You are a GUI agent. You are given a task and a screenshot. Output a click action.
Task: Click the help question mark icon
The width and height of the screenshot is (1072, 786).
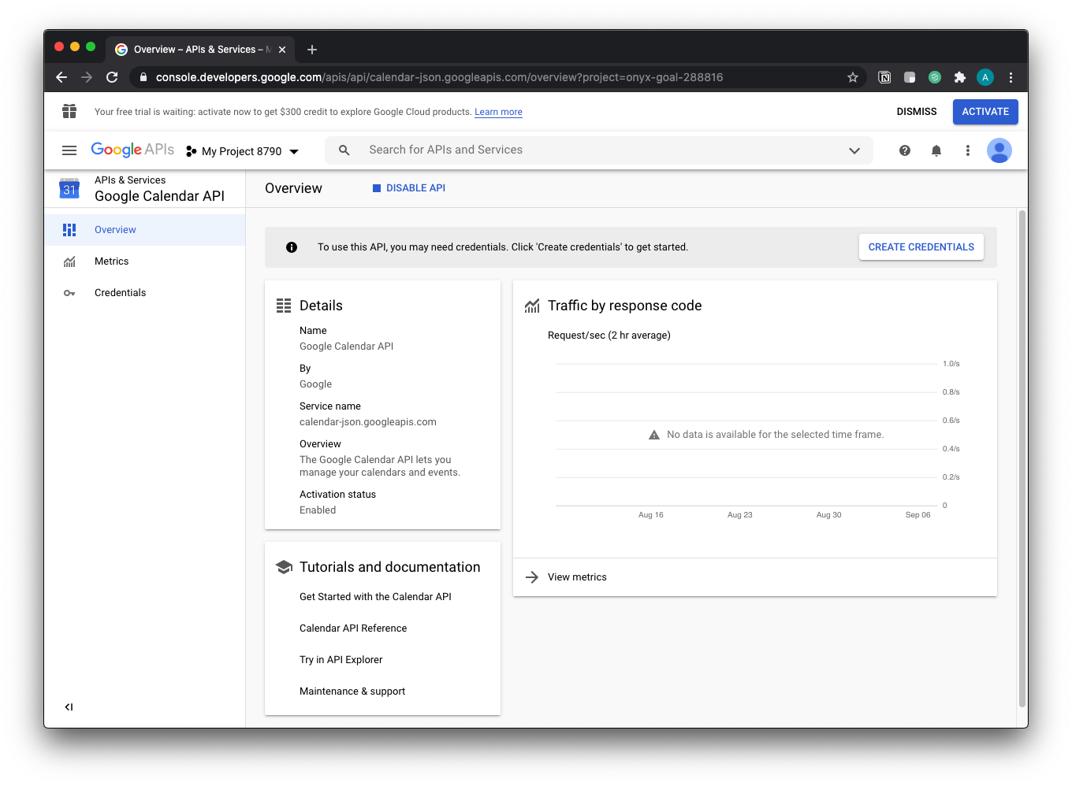pyautogui.click(x=905, y=150)
